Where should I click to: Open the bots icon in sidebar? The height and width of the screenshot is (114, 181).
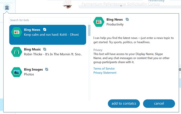tap(7, 7)
